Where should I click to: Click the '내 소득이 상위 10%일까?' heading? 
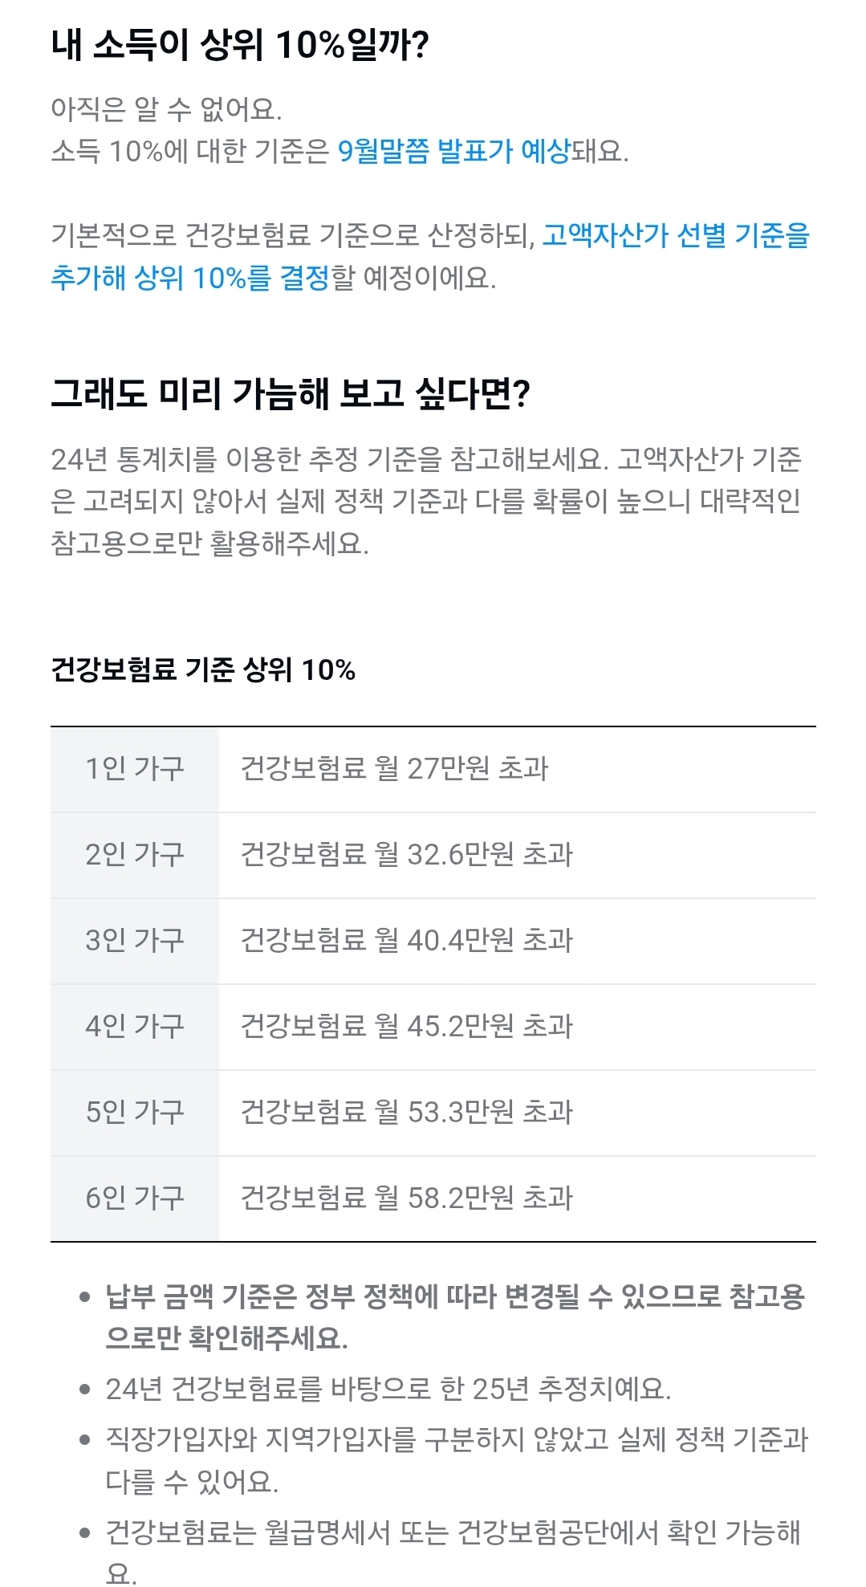(x=239, y=45)
